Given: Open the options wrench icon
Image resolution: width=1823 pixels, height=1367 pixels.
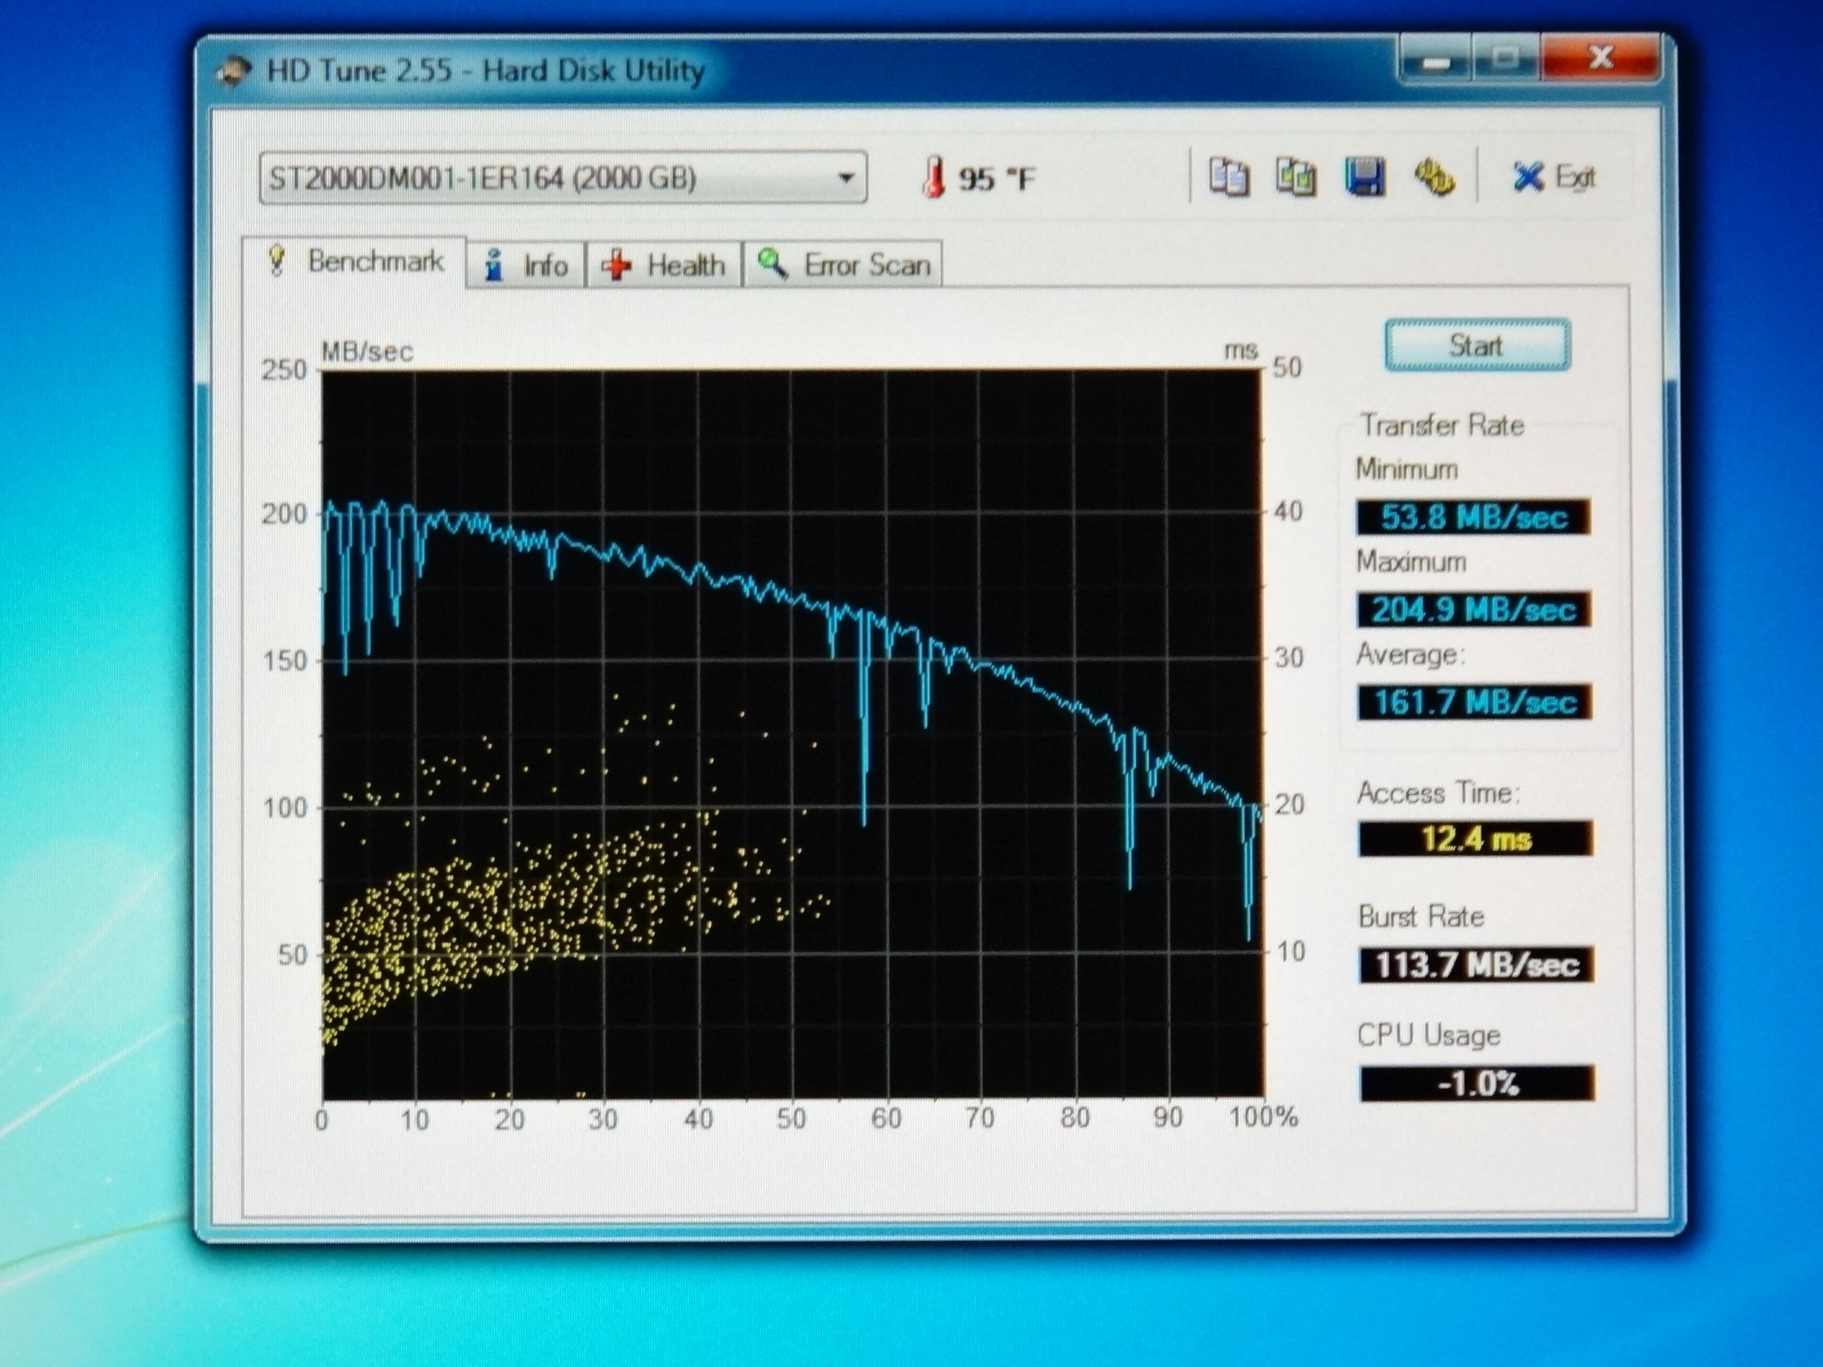Looking at the screenshot, I should (1435, 177).
